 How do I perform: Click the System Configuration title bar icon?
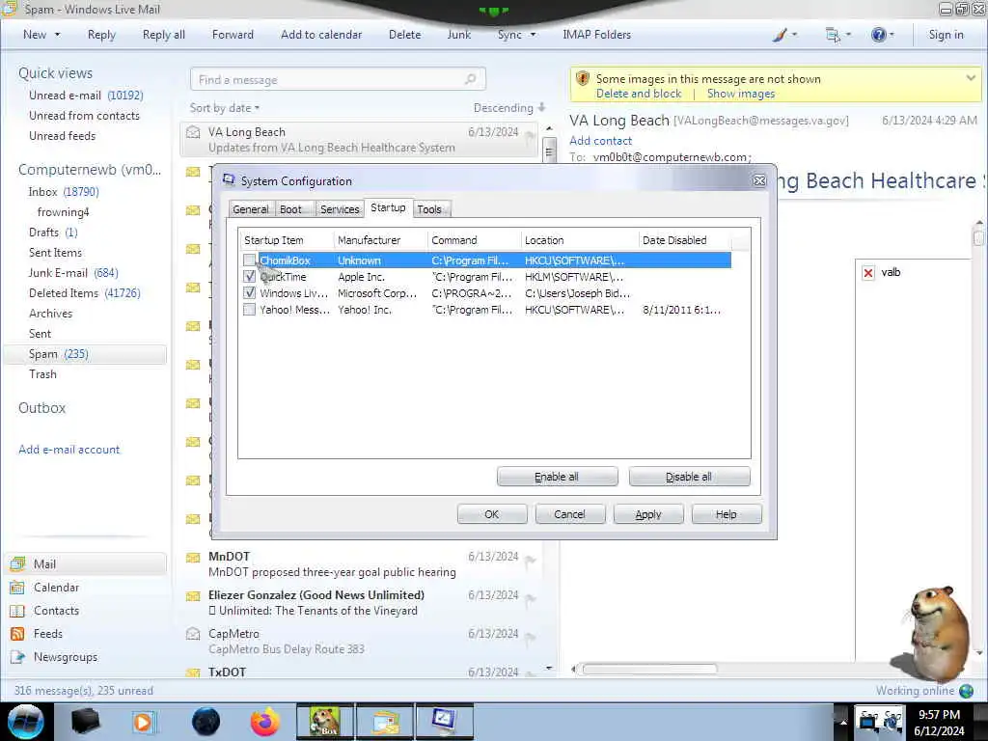229,180
